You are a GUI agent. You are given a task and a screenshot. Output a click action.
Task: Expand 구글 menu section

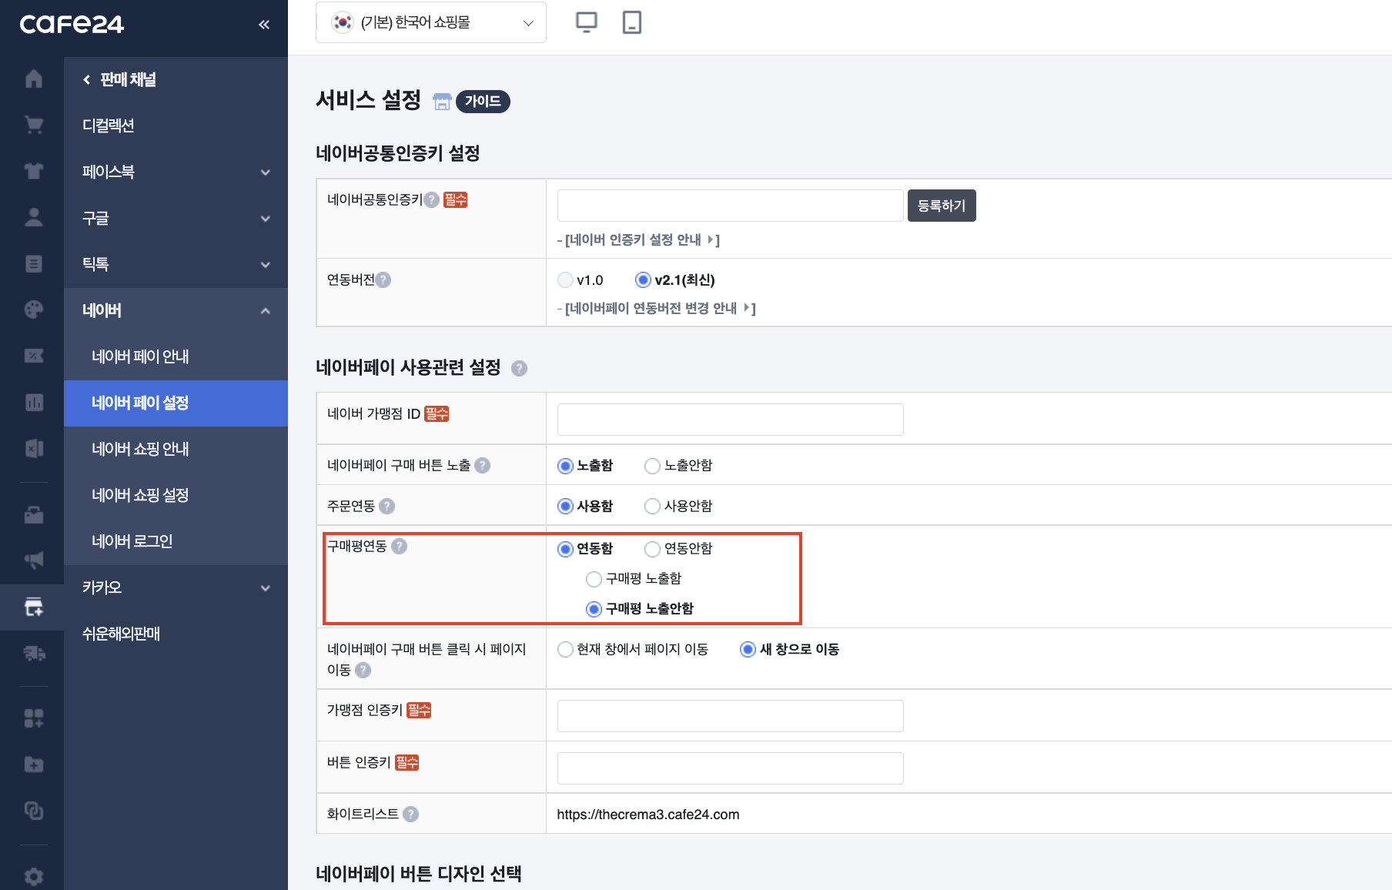point(176,218)
